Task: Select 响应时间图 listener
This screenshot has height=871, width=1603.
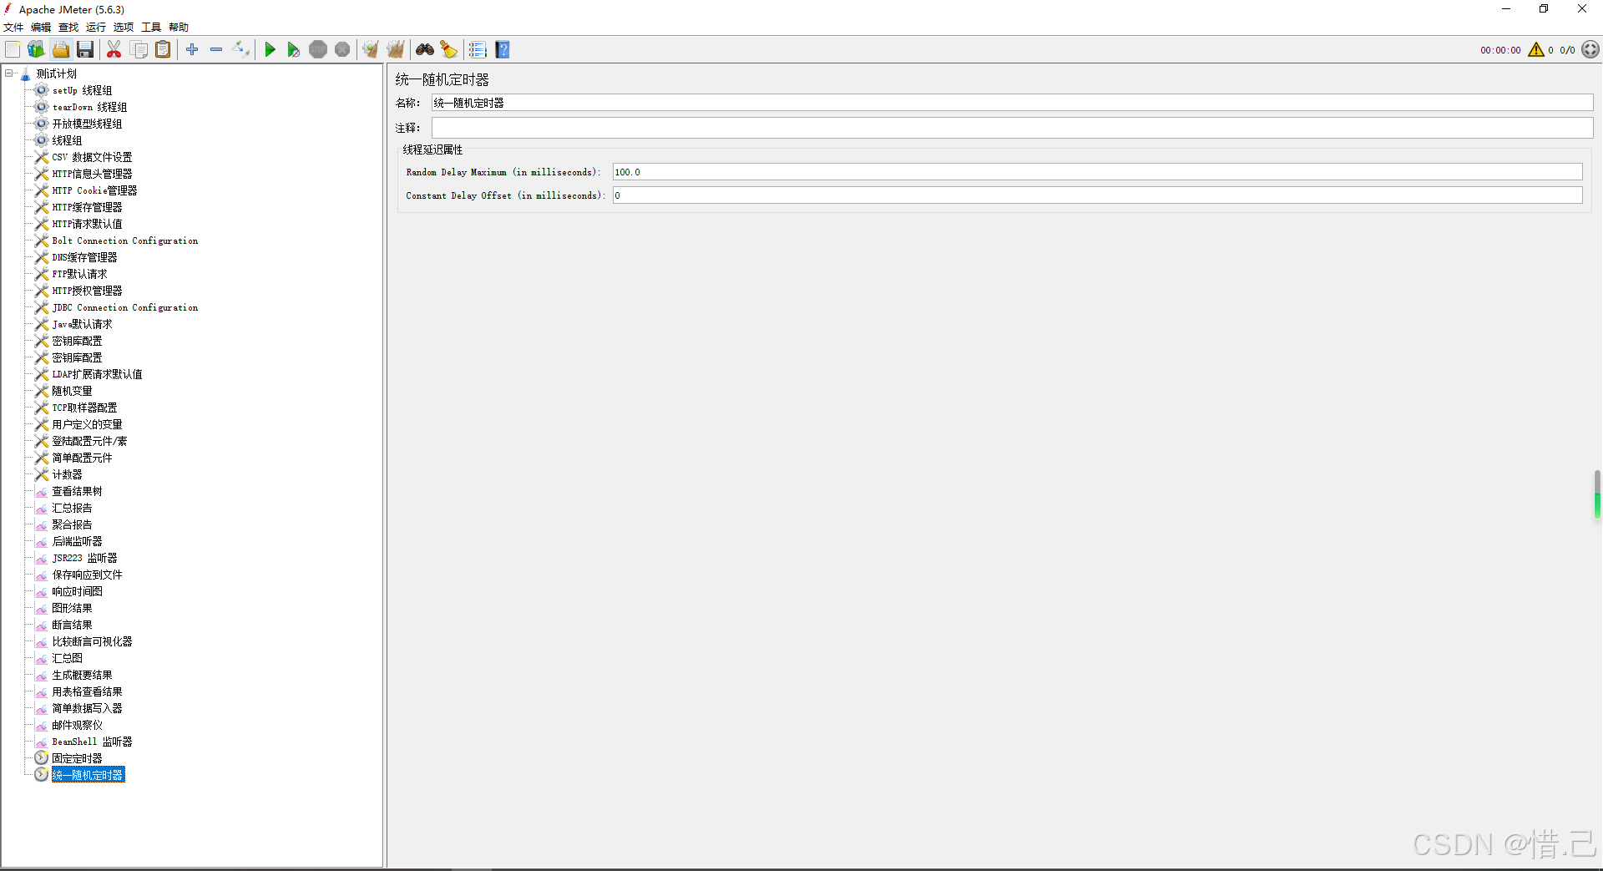Action: 77,591
